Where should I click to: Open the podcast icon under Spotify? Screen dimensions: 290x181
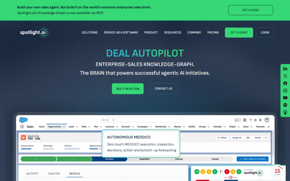coord(285,112)
